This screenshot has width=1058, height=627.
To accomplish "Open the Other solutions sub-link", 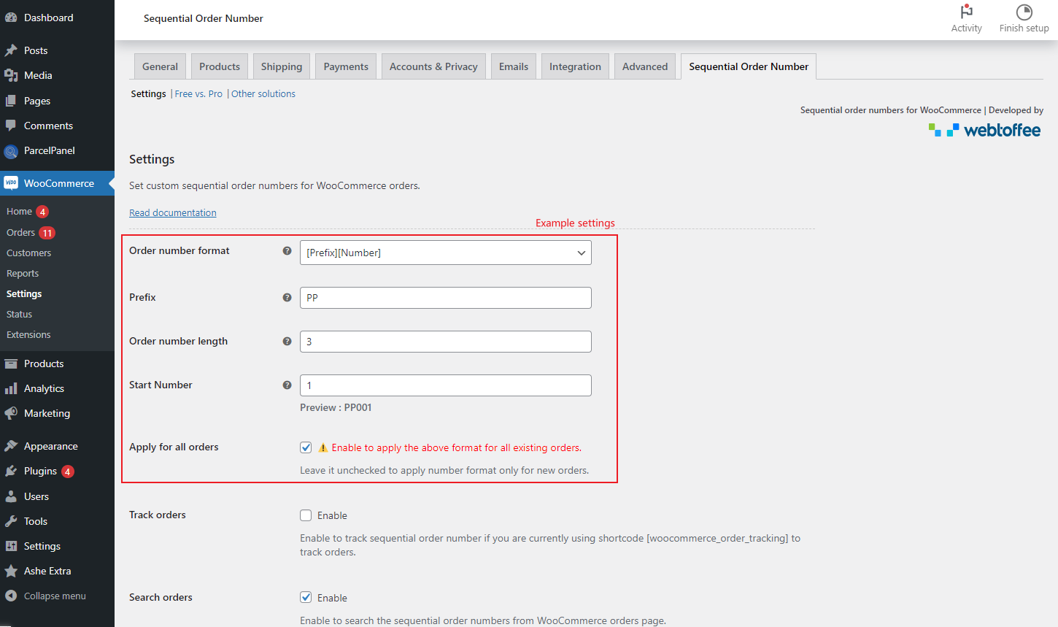I will click(263, 93).
